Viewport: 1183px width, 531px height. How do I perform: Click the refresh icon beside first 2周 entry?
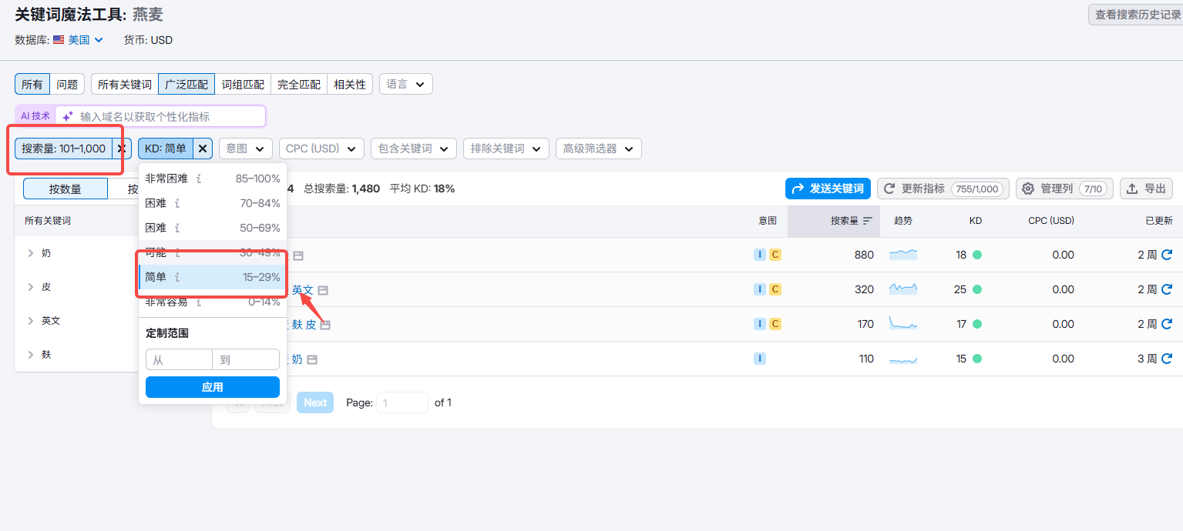pos(1166,255)
